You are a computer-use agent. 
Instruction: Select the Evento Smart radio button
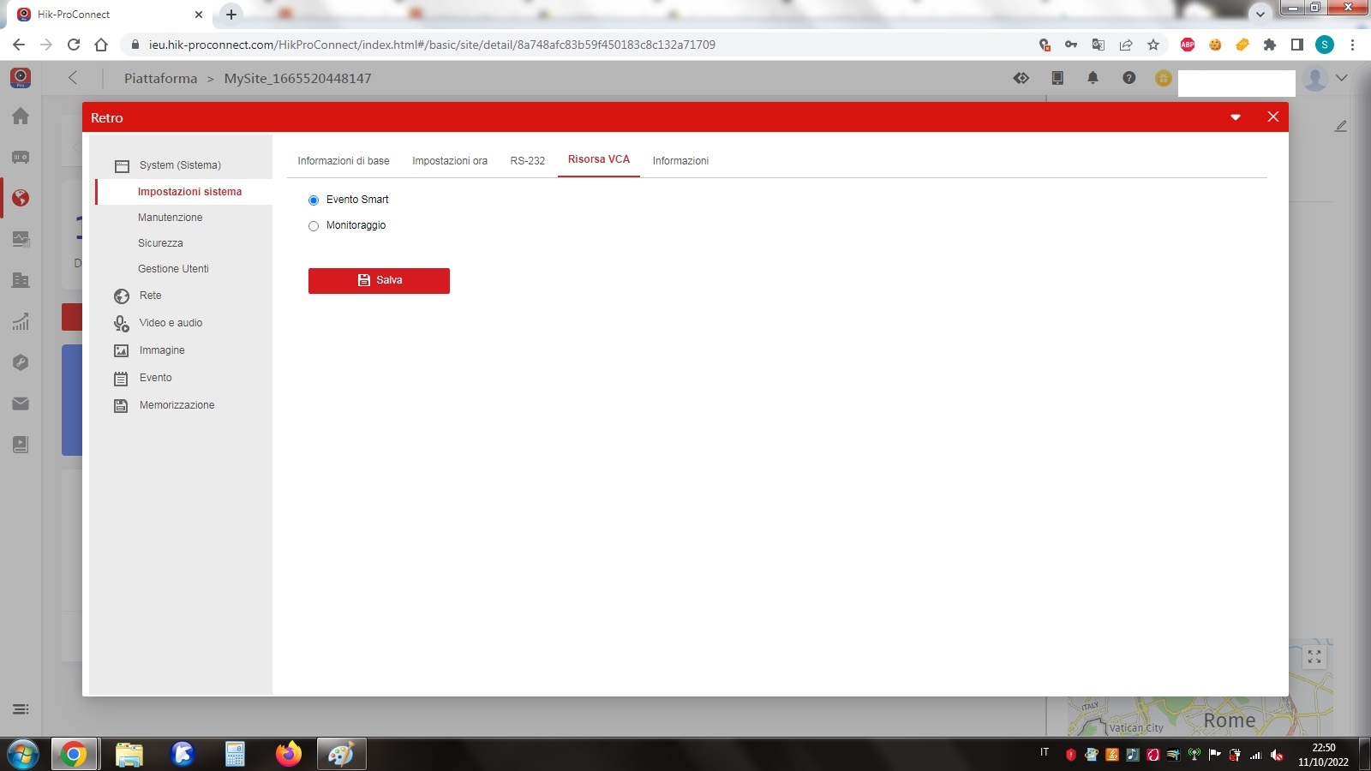(314, 200)
